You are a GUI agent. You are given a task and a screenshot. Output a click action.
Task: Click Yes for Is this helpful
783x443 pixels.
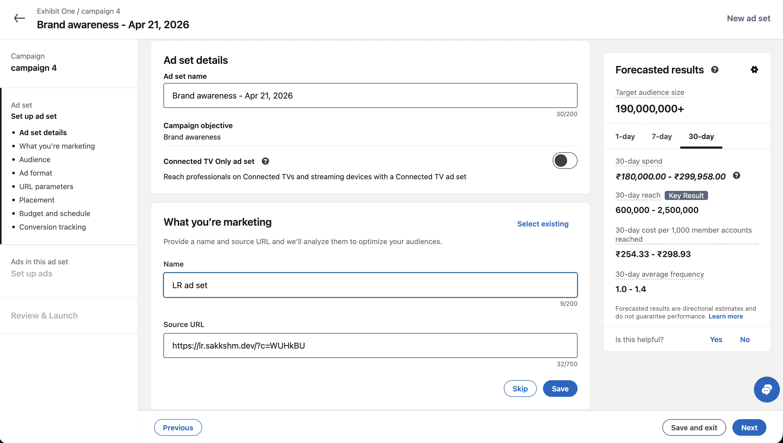tap(716, 339)
